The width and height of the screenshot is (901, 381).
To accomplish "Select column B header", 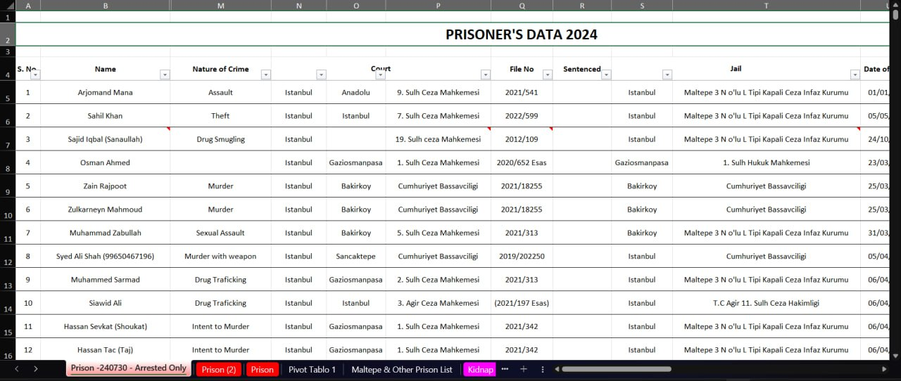I will pos(106,6).
